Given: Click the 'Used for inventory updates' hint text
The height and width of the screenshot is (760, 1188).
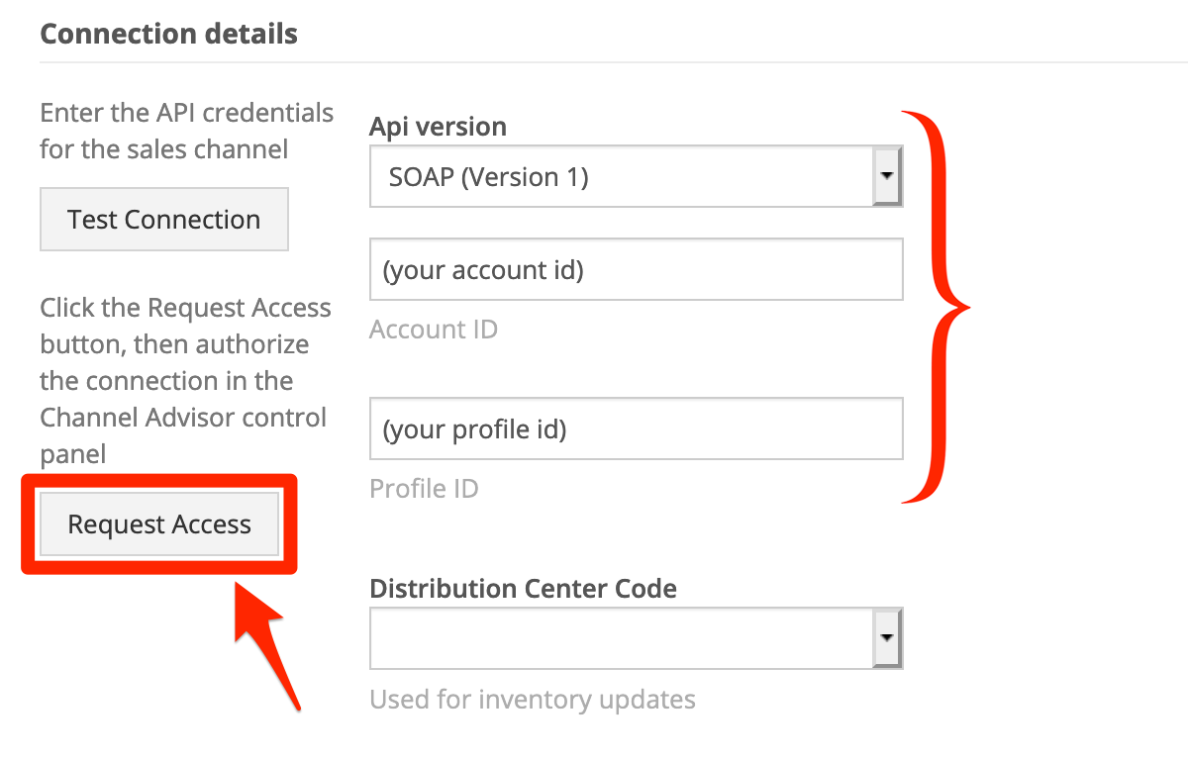Looking at the screenshot, I should pyautogui.click(x=533, y=700).
